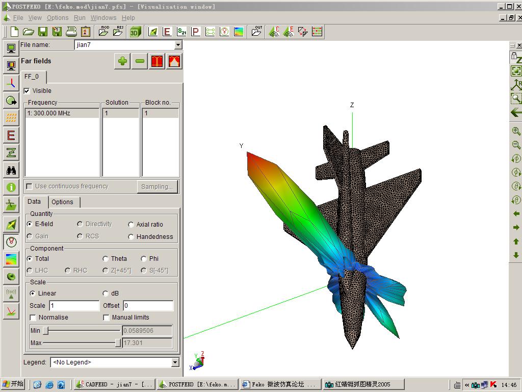Click the Sampling... button
This screenshot has height=392, width=522.
157,187
